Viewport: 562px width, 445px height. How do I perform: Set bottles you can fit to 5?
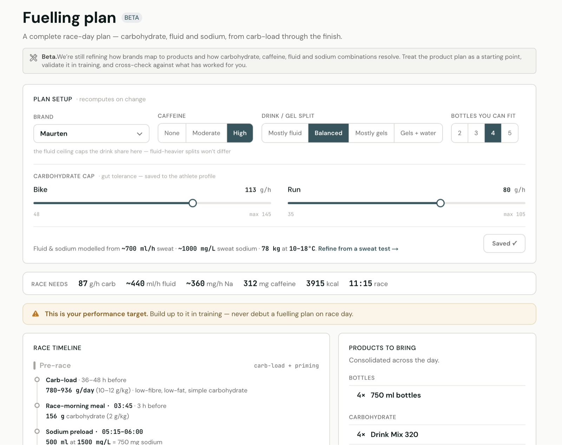point(510,133)
